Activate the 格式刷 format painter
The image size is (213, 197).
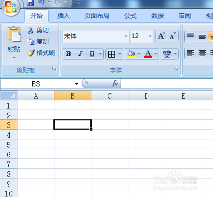pos(41,53)
